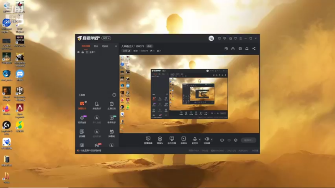Open the inbox tray icon in title bar
The height and width of the screenshot is (188, 335).
click(x=230, y=38)
